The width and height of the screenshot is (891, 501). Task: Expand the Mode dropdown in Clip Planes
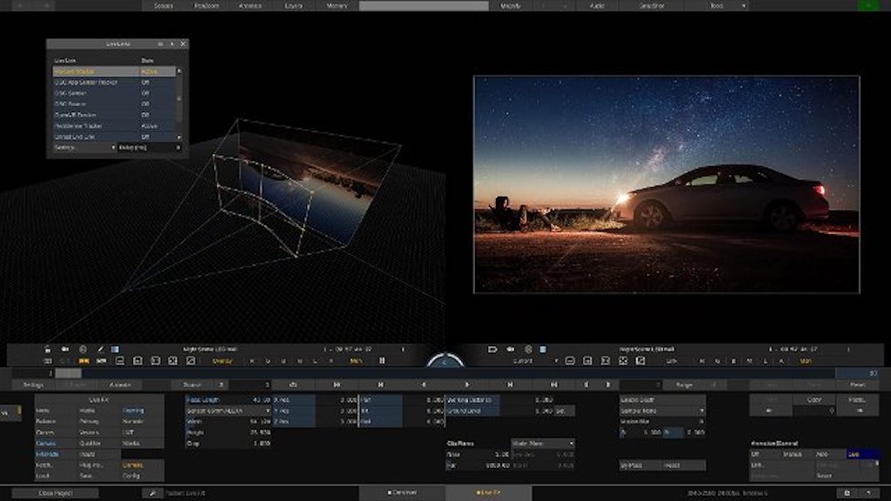pyautogui.click(x=542, y=443)
